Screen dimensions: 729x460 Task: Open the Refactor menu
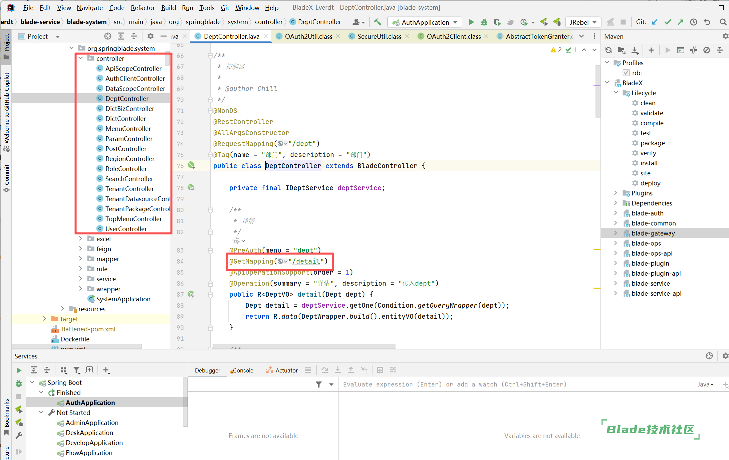143,7
